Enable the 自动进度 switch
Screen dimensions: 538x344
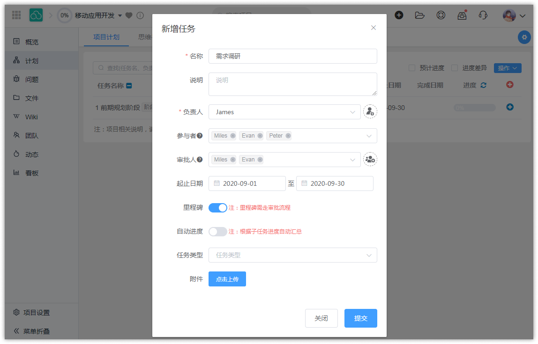217,232
